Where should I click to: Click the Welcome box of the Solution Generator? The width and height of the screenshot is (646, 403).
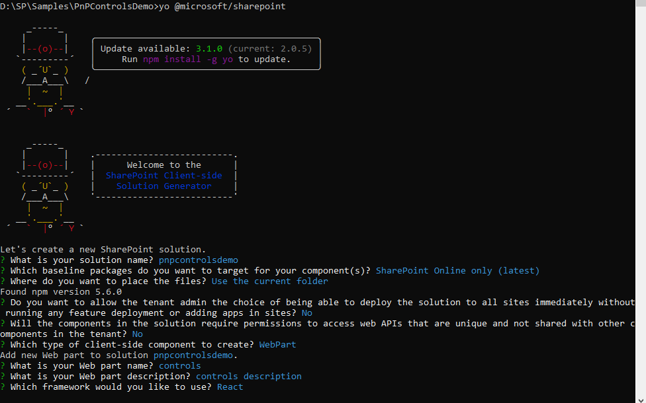pyautogui.click(x=163, y=175)
